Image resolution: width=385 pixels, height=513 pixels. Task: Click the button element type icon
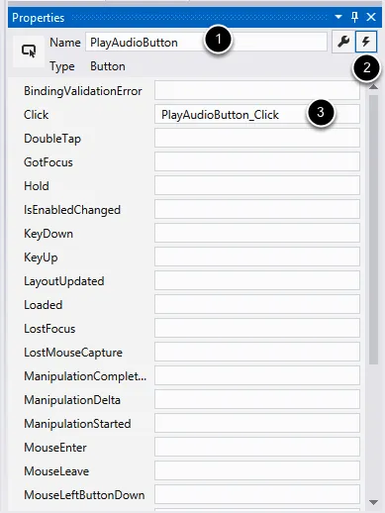(29, 51)
